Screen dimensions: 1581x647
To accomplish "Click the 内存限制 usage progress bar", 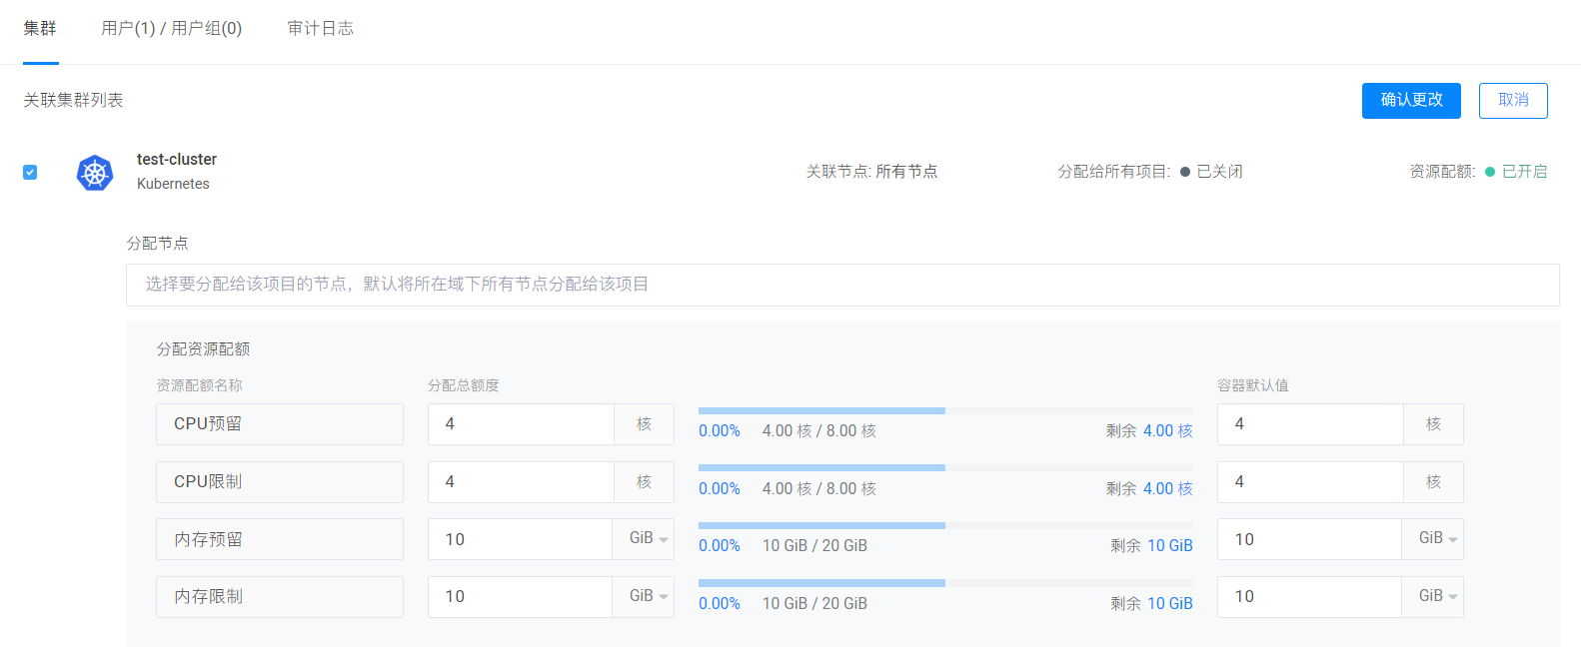I will point(944,583).
